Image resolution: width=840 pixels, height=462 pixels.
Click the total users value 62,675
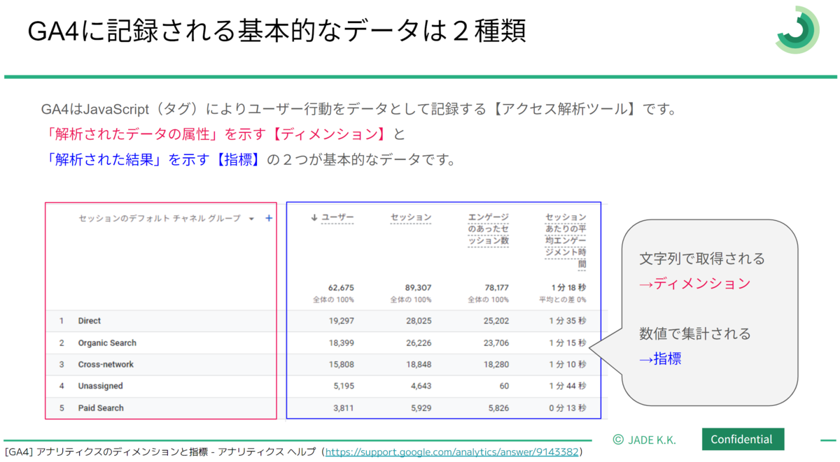[341, 287]
